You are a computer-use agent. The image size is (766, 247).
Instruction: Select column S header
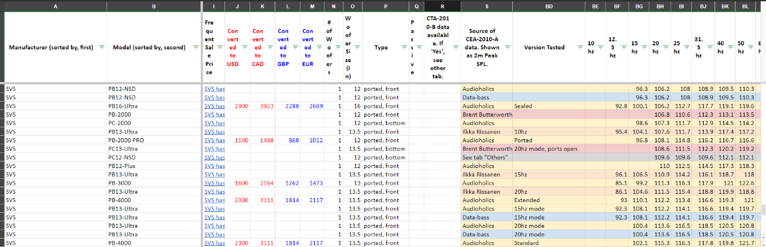coord(487,6)
